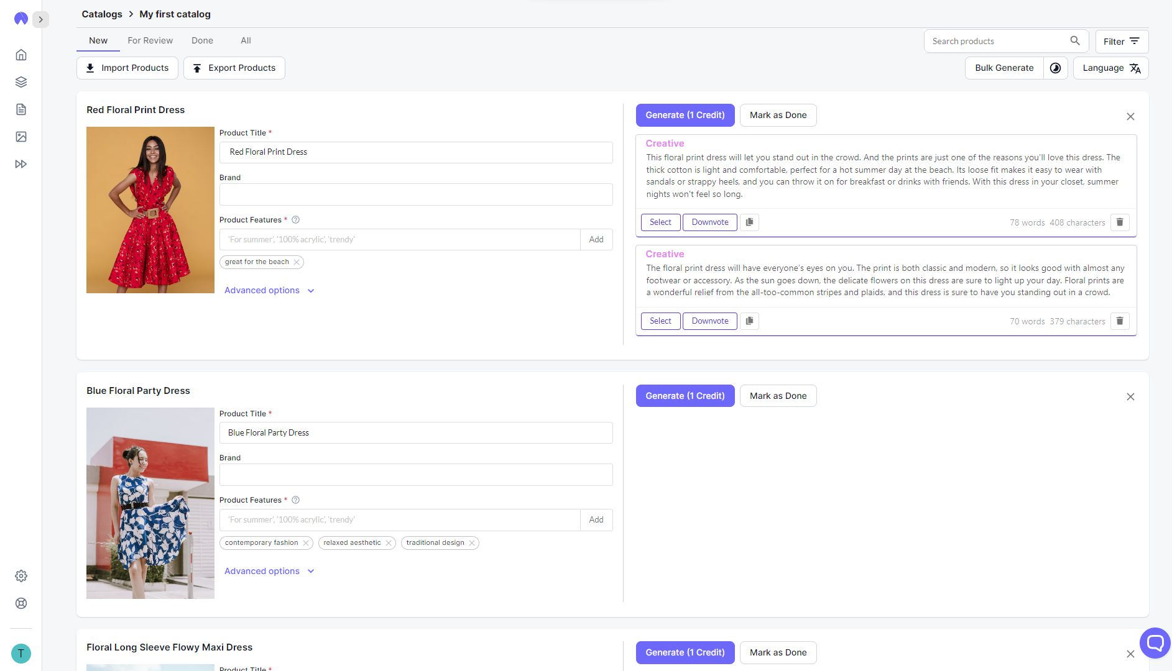Switch to the All tab

(246, 40)
